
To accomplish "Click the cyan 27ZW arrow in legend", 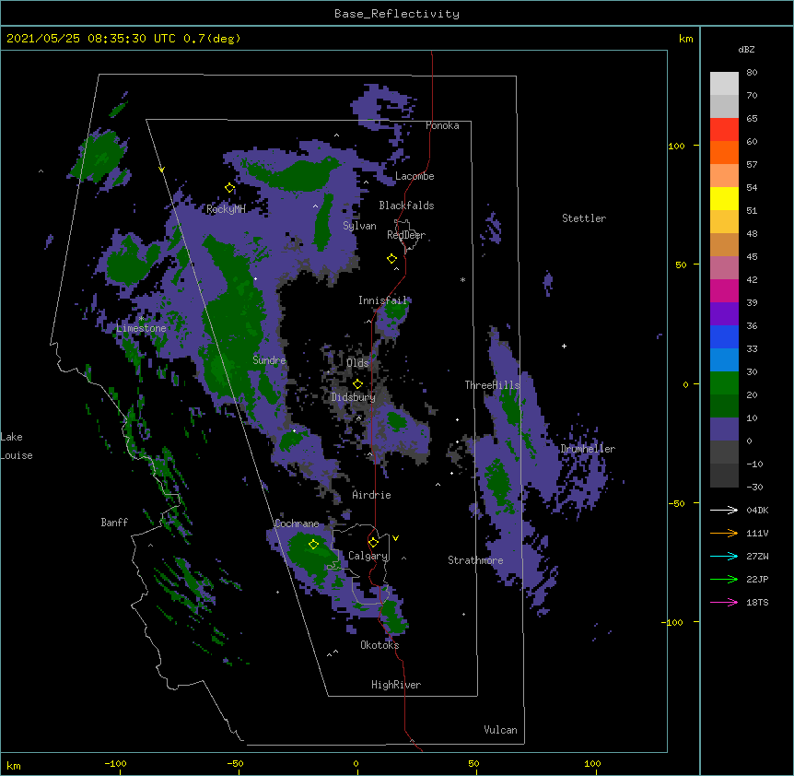I will (x=724, y=556).
